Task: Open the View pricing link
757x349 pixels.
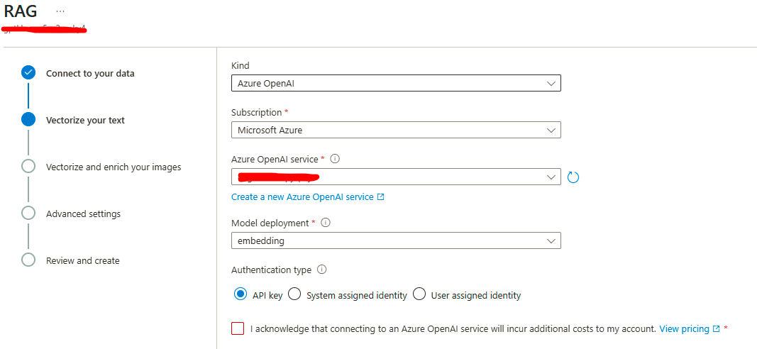Action: point(690,328)
